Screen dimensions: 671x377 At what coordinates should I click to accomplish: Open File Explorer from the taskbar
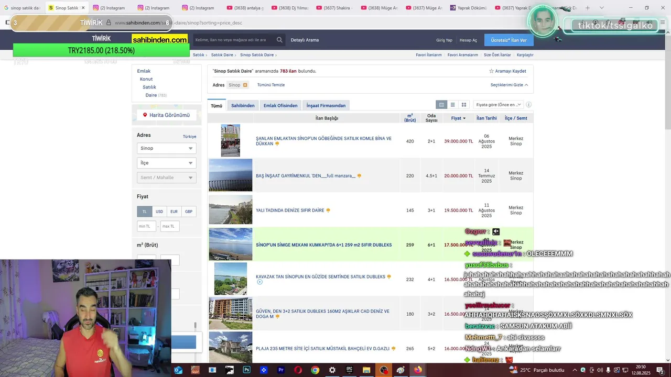366,370
